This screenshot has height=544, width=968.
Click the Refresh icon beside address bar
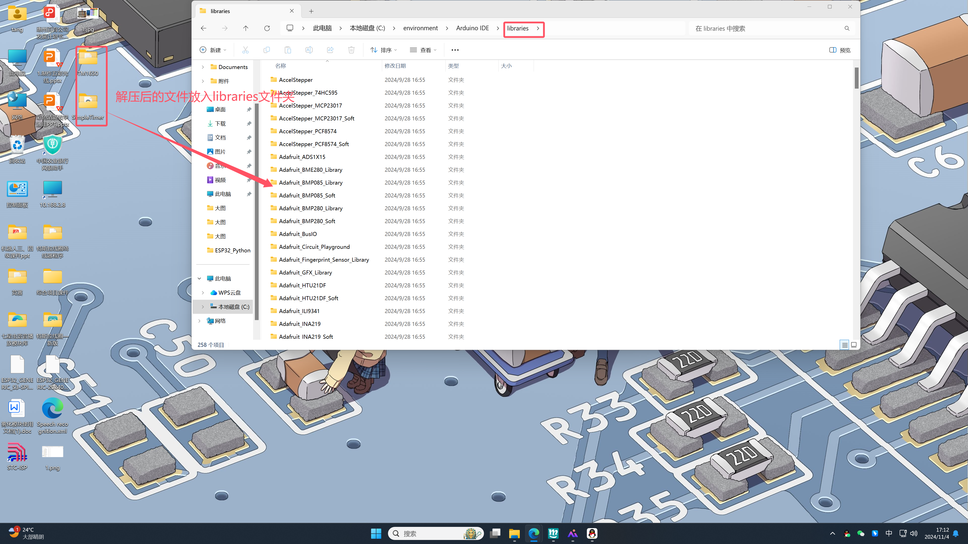coord(267,28)
